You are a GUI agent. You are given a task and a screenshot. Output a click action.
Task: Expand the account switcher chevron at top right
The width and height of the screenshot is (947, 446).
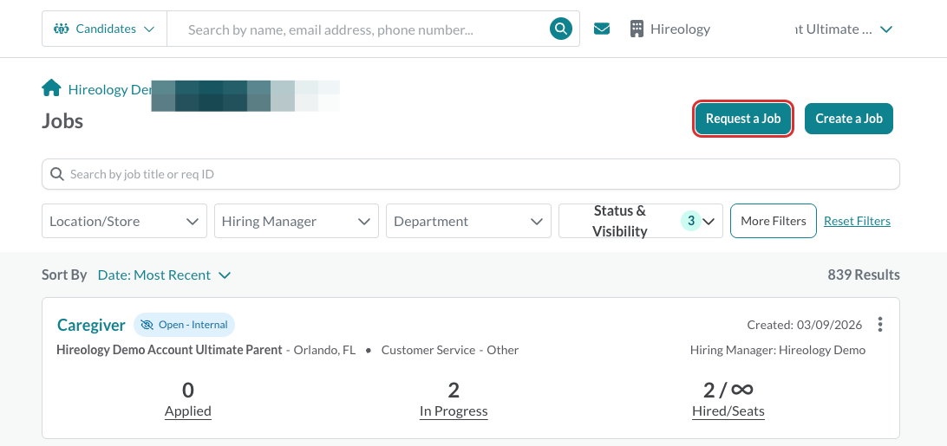click(886, 29)
